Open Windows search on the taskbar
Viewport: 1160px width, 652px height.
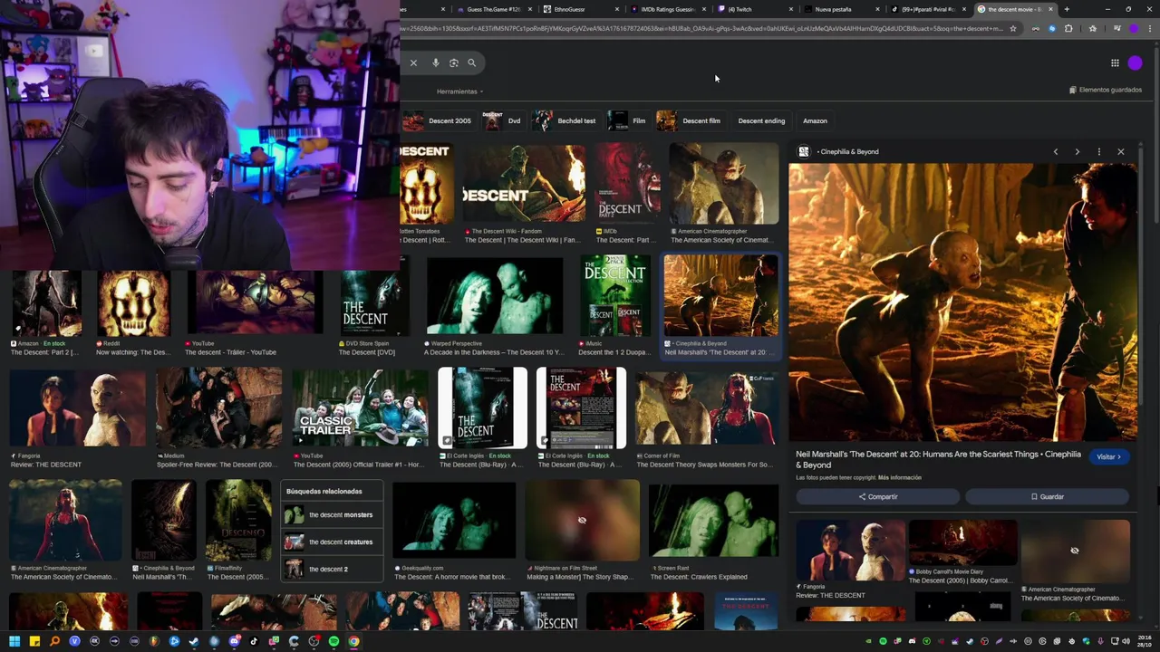pyautogui.click(x=54, y=641)
